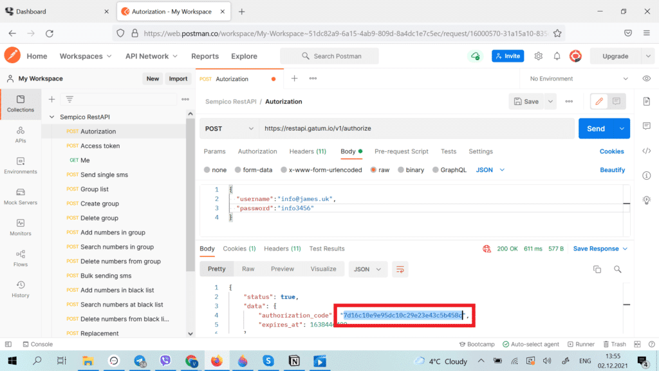Open the APIs sidebar panel

click(20, 135)
